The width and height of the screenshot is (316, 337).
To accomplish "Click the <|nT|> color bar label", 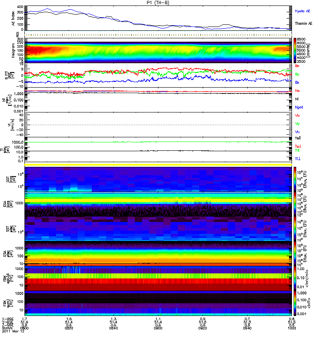I will 310,303.
